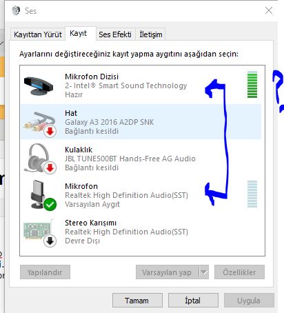The height and width of the screenshot is (313, 284).
Task: Select the Mikrofon Dizisi device icon
Action: click(x=39, y=86)
